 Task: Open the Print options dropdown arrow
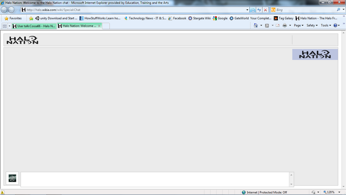click(290, 25)
